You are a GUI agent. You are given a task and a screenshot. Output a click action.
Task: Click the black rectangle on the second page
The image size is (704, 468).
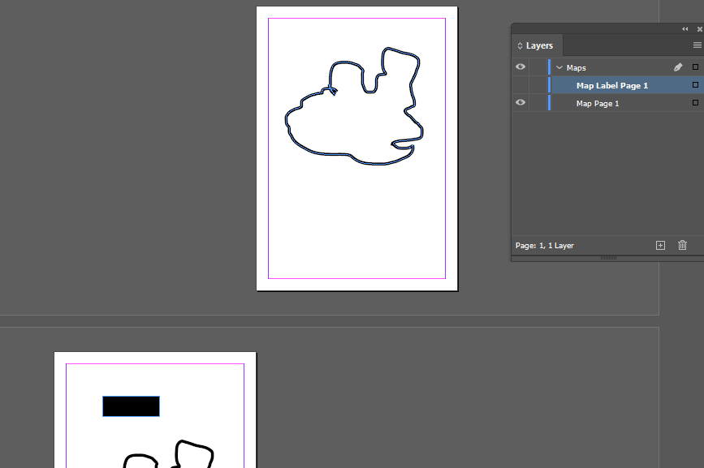pyautogui.click(x=131, y=405)
